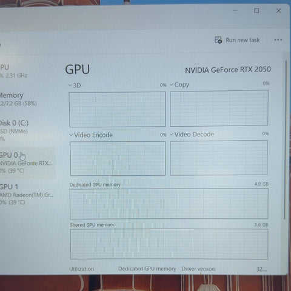Click the Dedicated GPU memory graph
Image resolution: width=291 pixels, height=291 pixels.
pos(169,204)
